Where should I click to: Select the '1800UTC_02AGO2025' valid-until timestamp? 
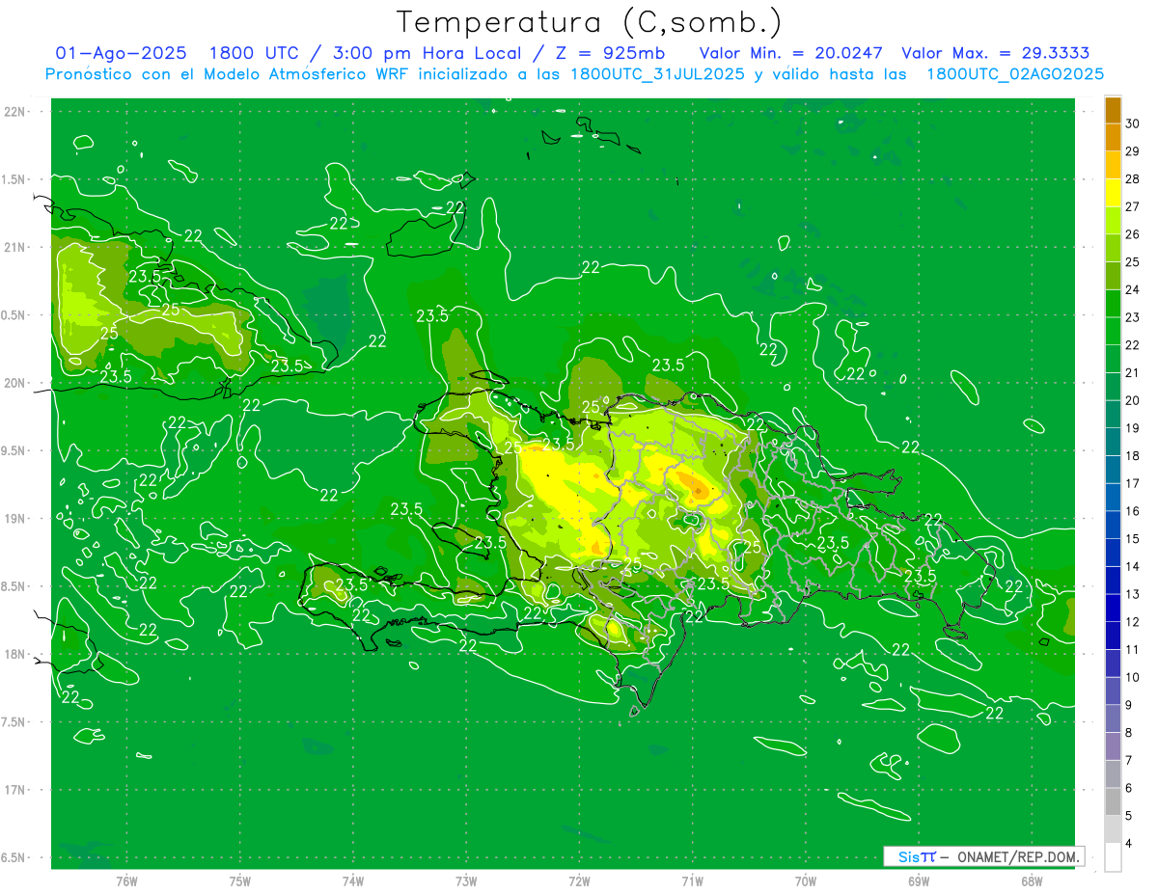coord(1015,74)
